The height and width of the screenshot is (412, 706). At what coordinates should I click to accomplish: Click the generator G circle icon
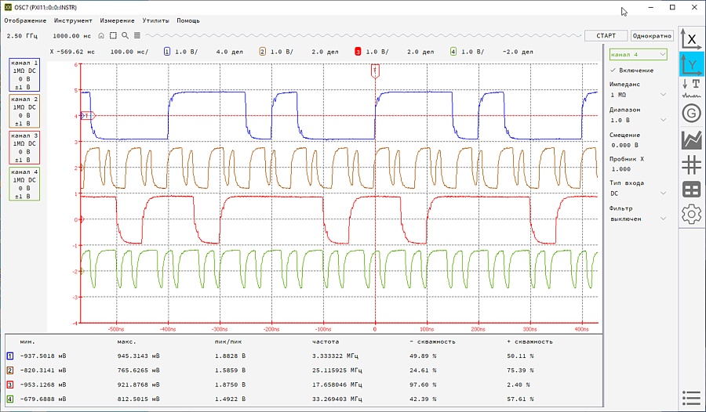click(691, 114)
